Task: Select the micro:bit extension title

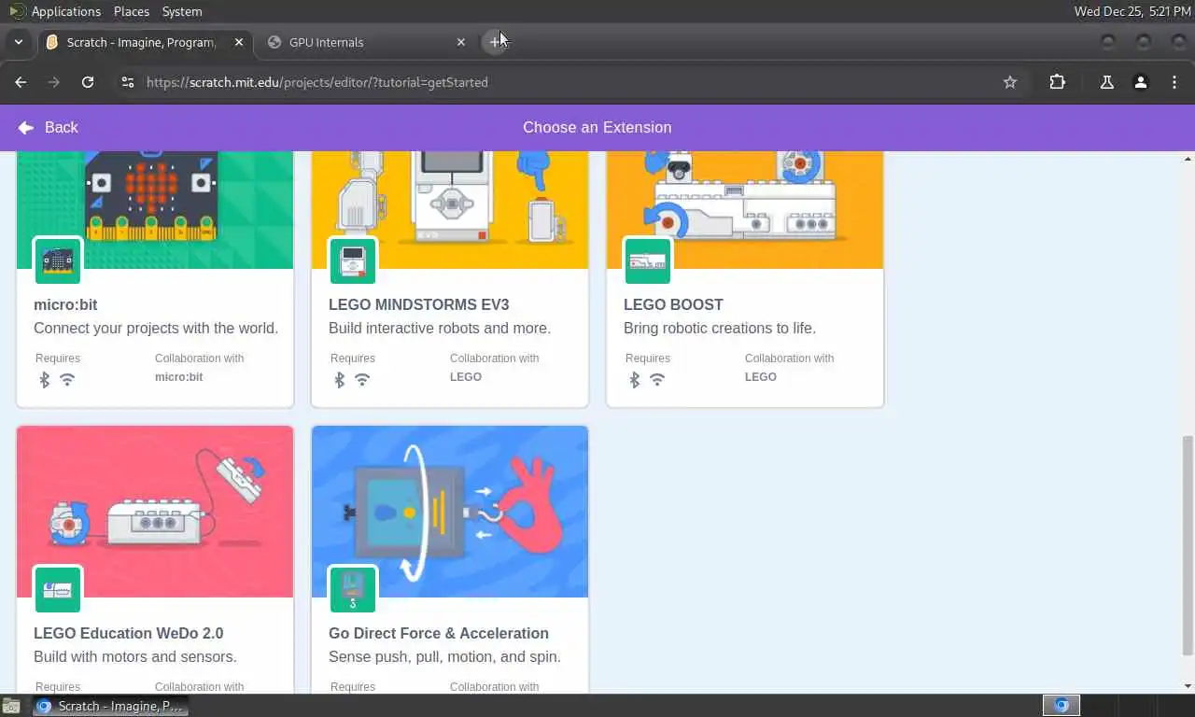Action: 65,304
